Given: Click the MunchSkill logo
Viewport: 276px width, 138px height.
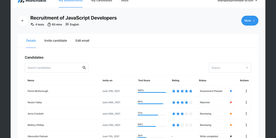Looking at the screenshot, I should (32, 1).
